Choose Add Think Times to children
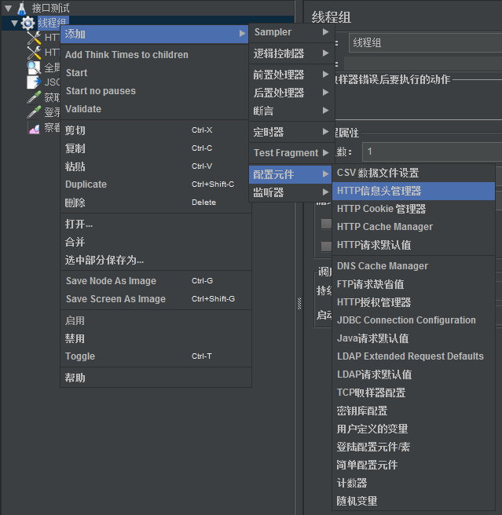502x515 pixels. pos(155,54)
